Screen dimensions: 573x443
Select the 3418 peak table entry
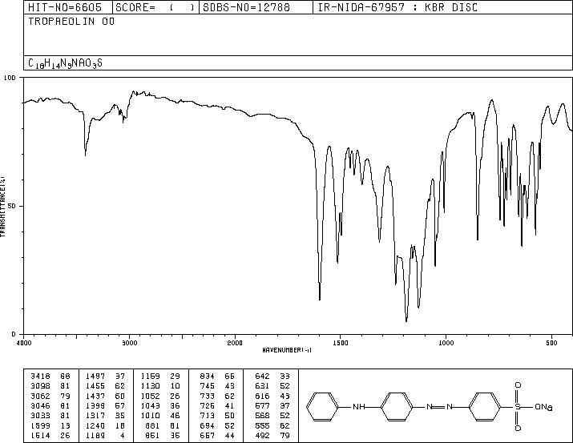50,377
